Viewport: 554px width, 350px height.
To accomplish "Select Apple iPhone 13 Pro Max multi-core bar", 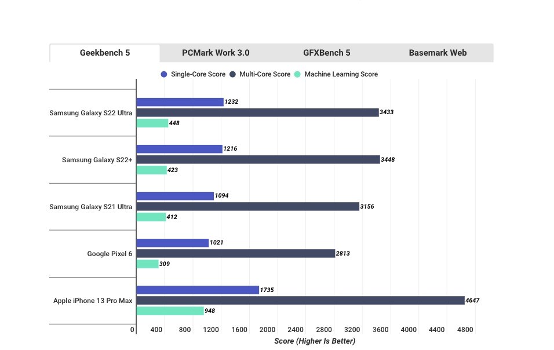I will tap(301, 301).
